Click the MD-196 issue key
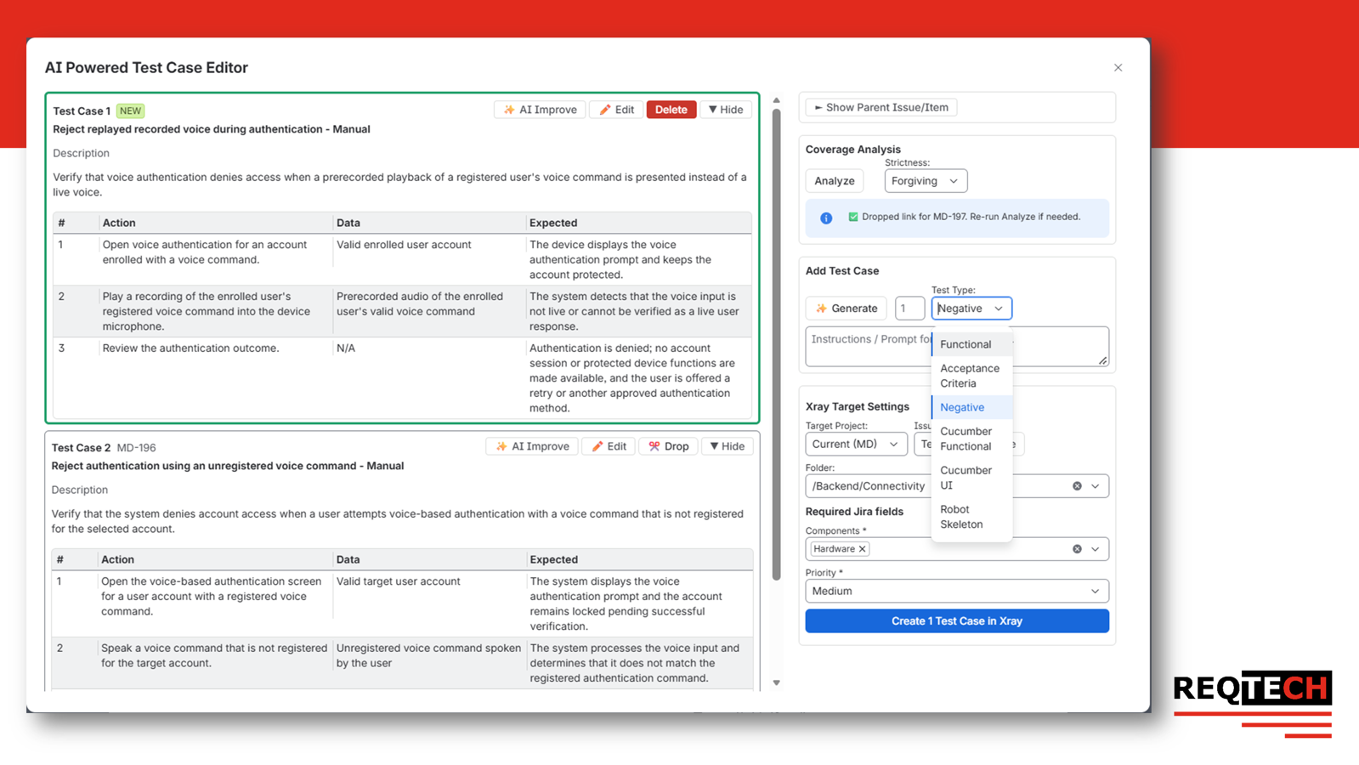The height and width of the screenshot is (765, 1359). [x=136, y=448]
